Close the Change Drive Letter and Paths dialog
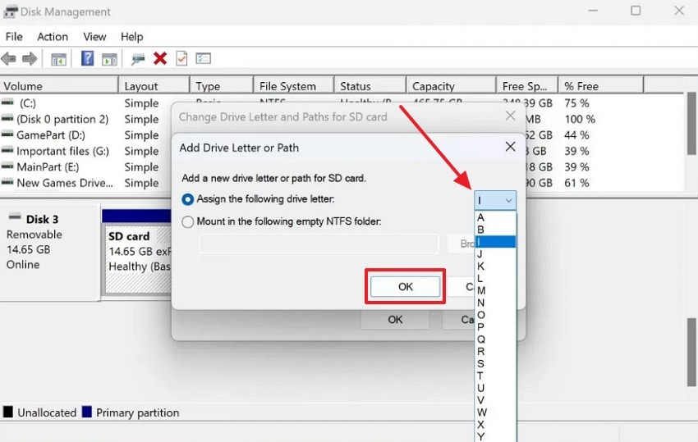This screenshot has height=442, width=698. click(x=510, y=116)
